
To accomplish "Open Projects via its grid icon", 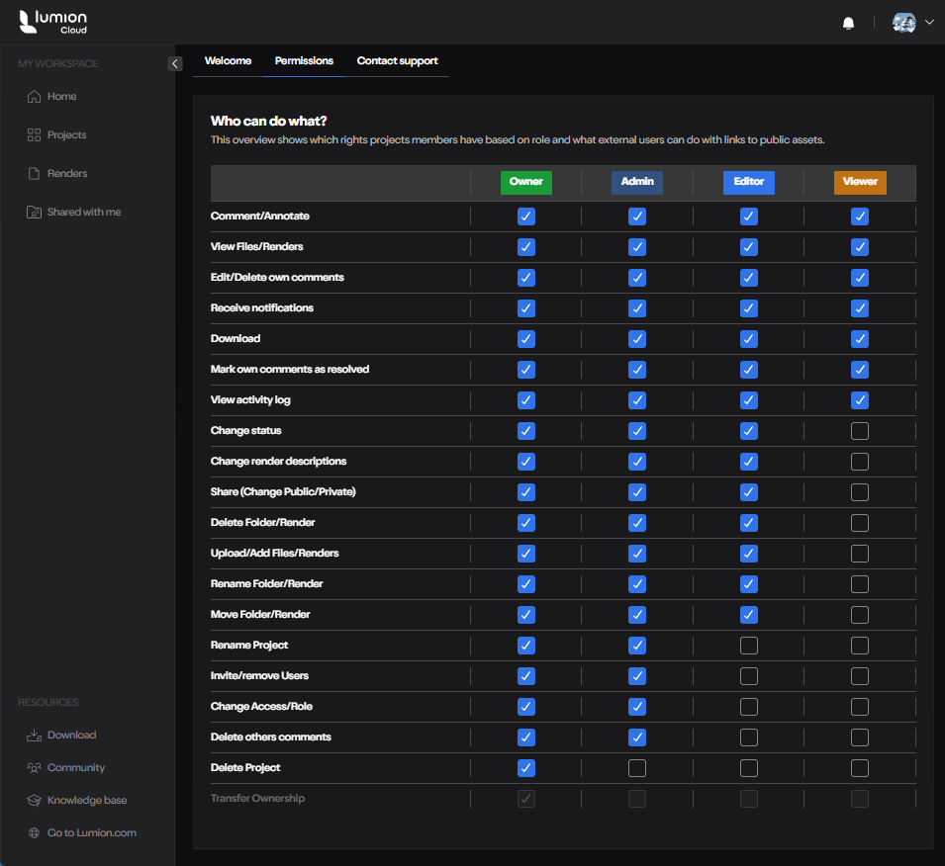I will pyautogui.click(x=34, y=135).
